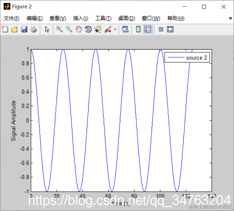This screenshot has width=234, height=211.
Task: Select the Data Cursor tool
Action: coord(98,29)
